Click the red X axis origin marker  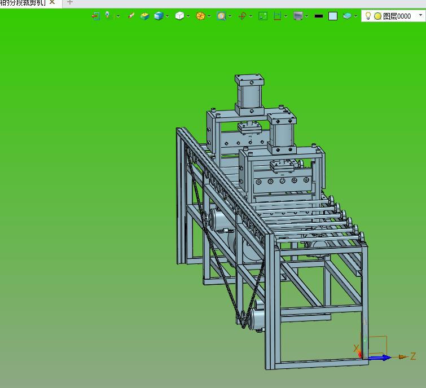360,354
